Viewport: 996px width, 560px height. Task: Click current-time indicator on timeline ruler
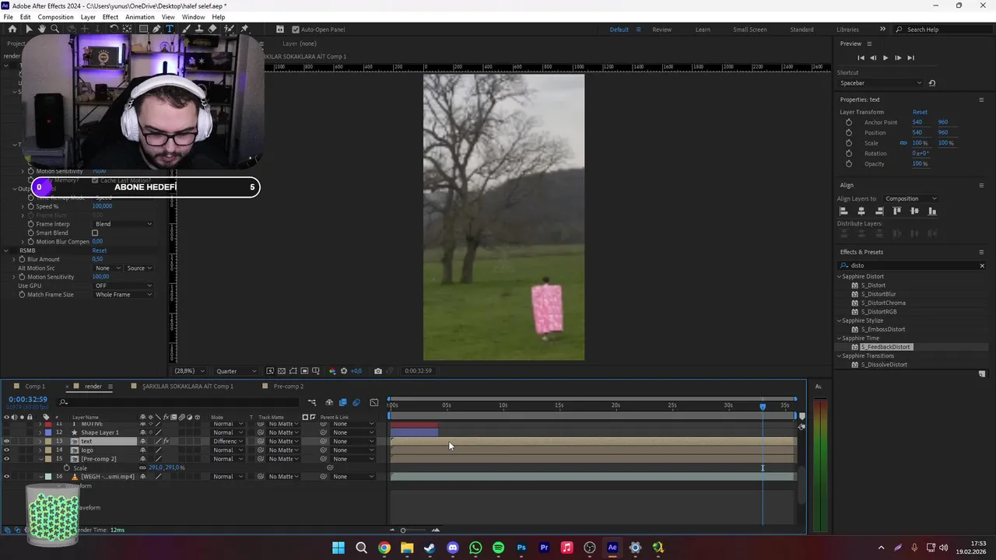point(763,406)
